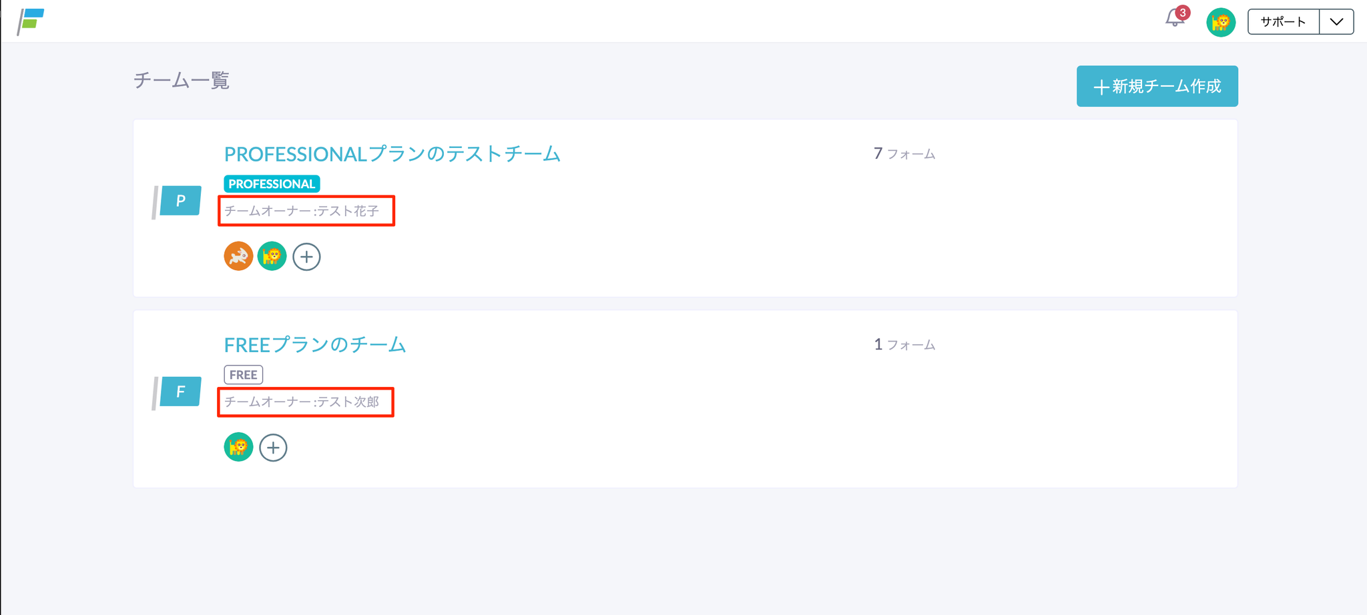Open FREEプランのチーム link
Screen dimensions: 1367x615
[x=315, y=345]
